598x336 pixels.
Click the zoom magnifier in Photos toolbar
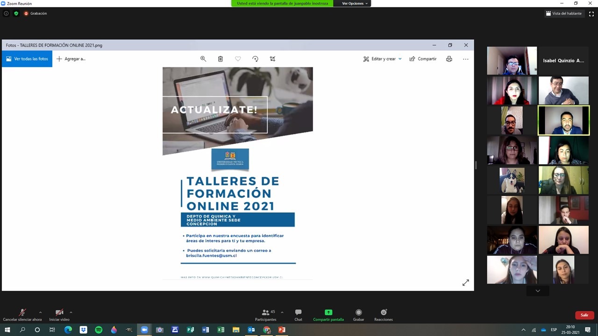203,59
